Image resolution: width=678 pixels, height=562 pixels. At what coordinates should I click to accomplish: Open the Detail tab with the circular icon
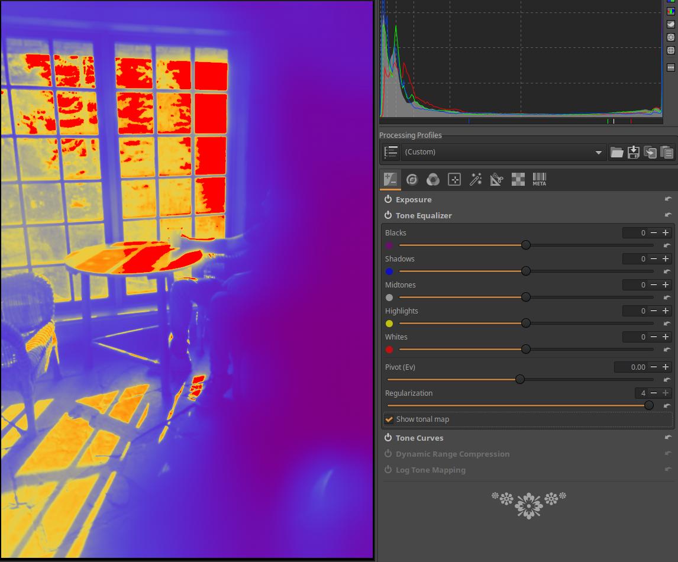coord(412,179)
